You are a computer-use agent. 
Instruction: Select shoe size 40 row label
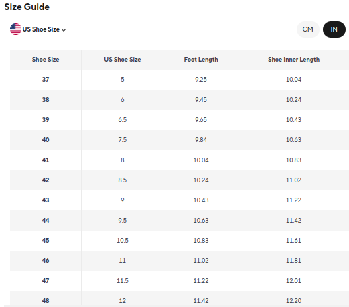click(46, 140)
